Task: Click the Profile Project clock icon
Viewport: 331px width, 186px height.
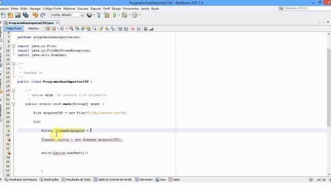Action: coord(134,15)
